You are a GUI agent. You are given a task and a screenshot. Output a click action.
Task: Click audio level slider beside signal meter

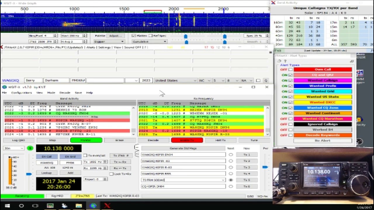pyautogui.click(x=29, y=174)
